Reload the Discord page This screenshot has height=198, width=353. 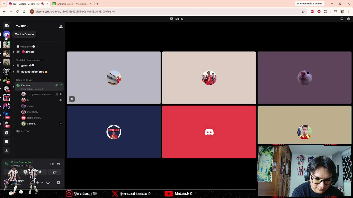tap(17, 12)
